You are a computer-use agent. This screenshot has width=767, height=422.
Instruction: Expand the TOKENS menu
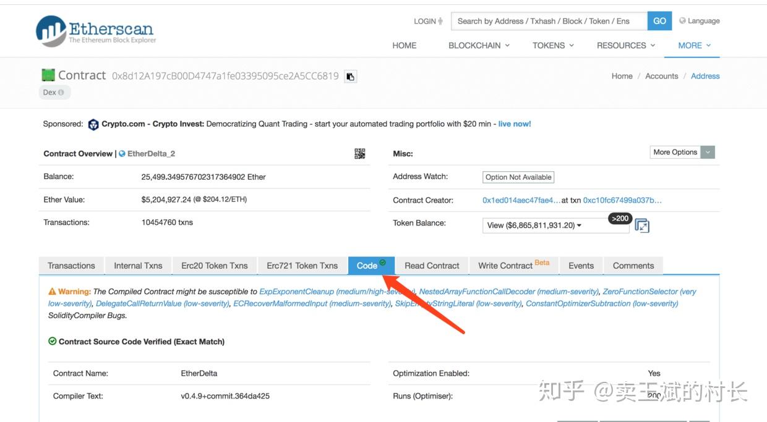coord(553,46)
